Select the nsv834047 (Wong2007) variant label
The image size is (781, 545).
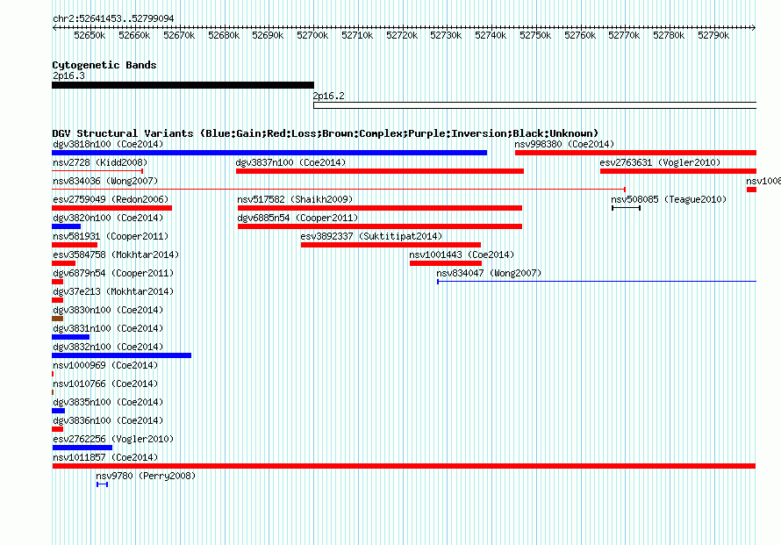[489, 273]
